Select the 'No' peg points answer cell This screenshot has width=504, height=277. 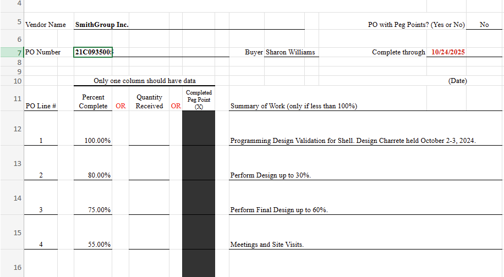484,25
